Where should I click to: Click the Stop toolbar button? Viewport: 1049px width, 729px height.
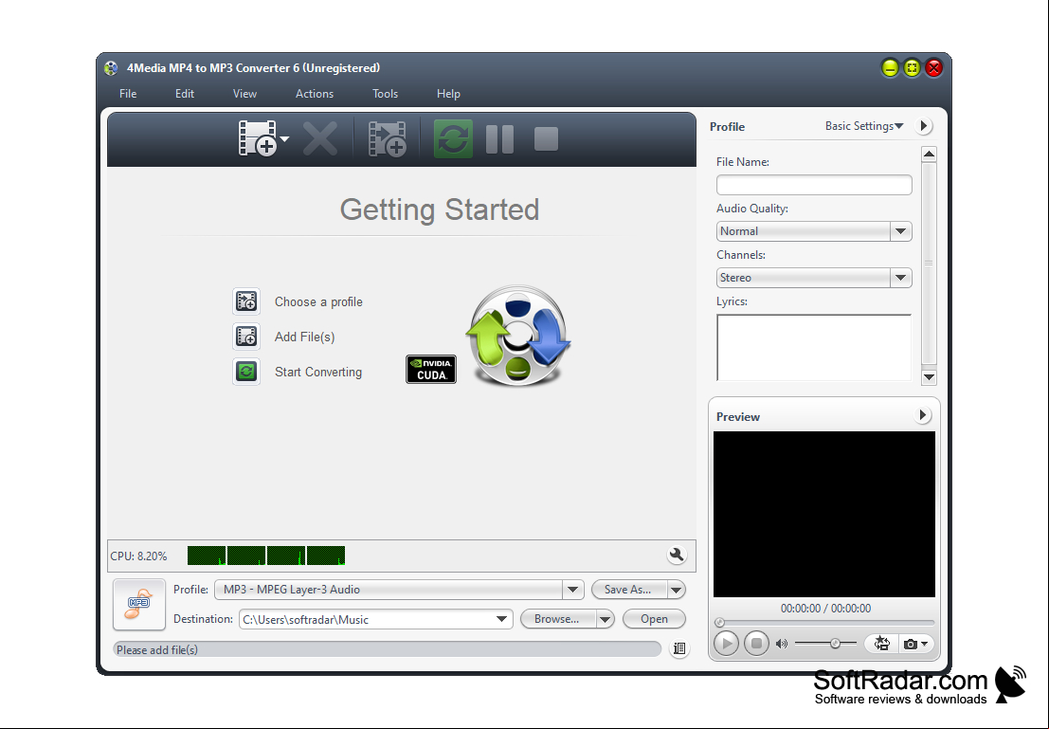tap(546, 139)
